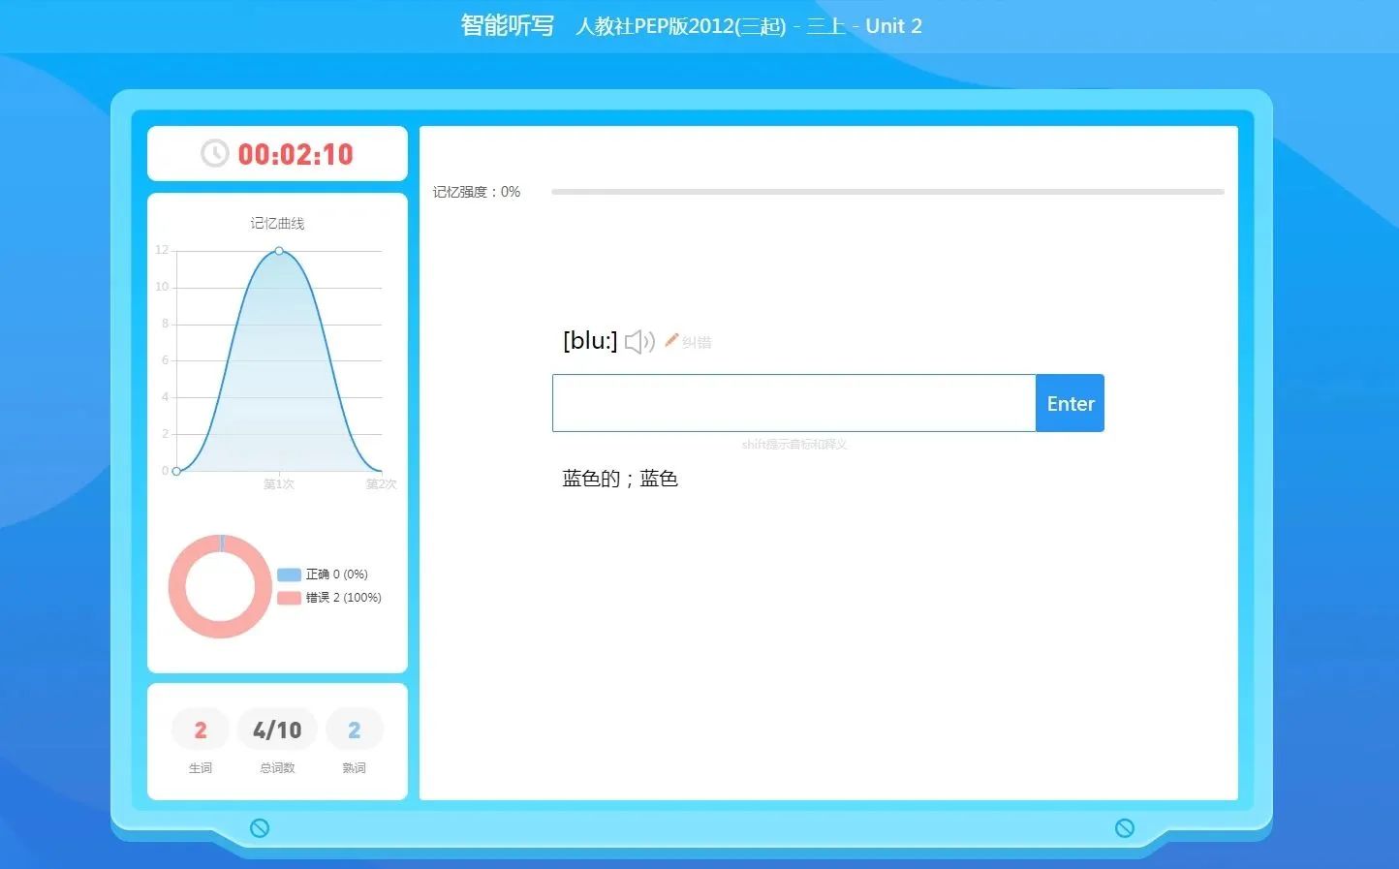Screen dimensions: 1399x869
Task: Click the 记忆强度：0% label
Action: coord(477,192)
